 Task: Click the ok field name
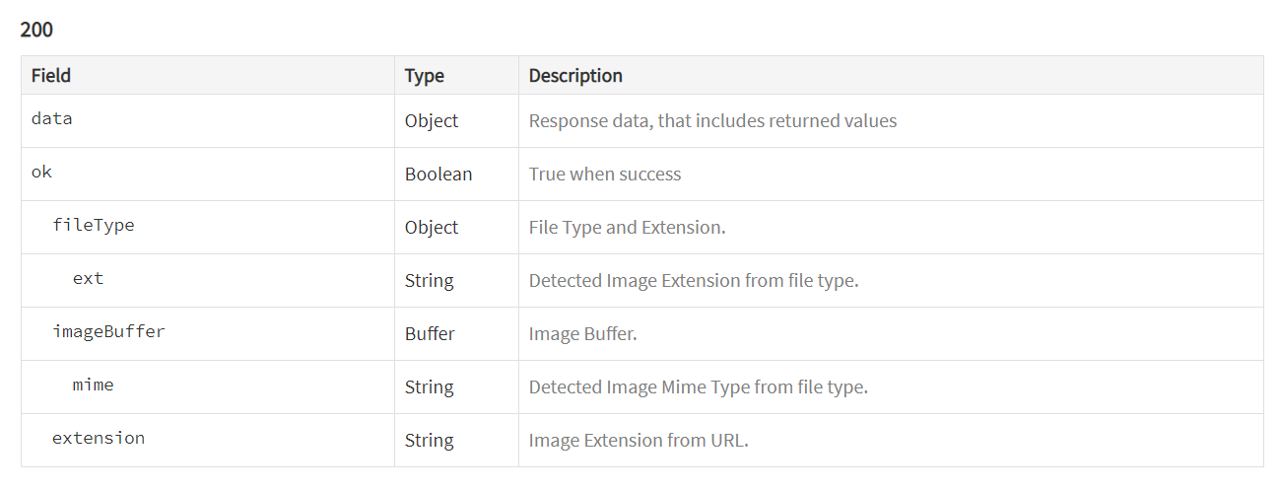[41, 172]
